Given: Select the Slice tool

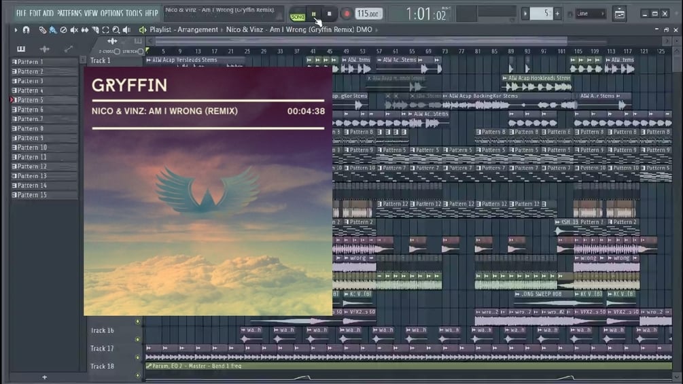Looking at the screenshot, I should [x=95, y=30].
